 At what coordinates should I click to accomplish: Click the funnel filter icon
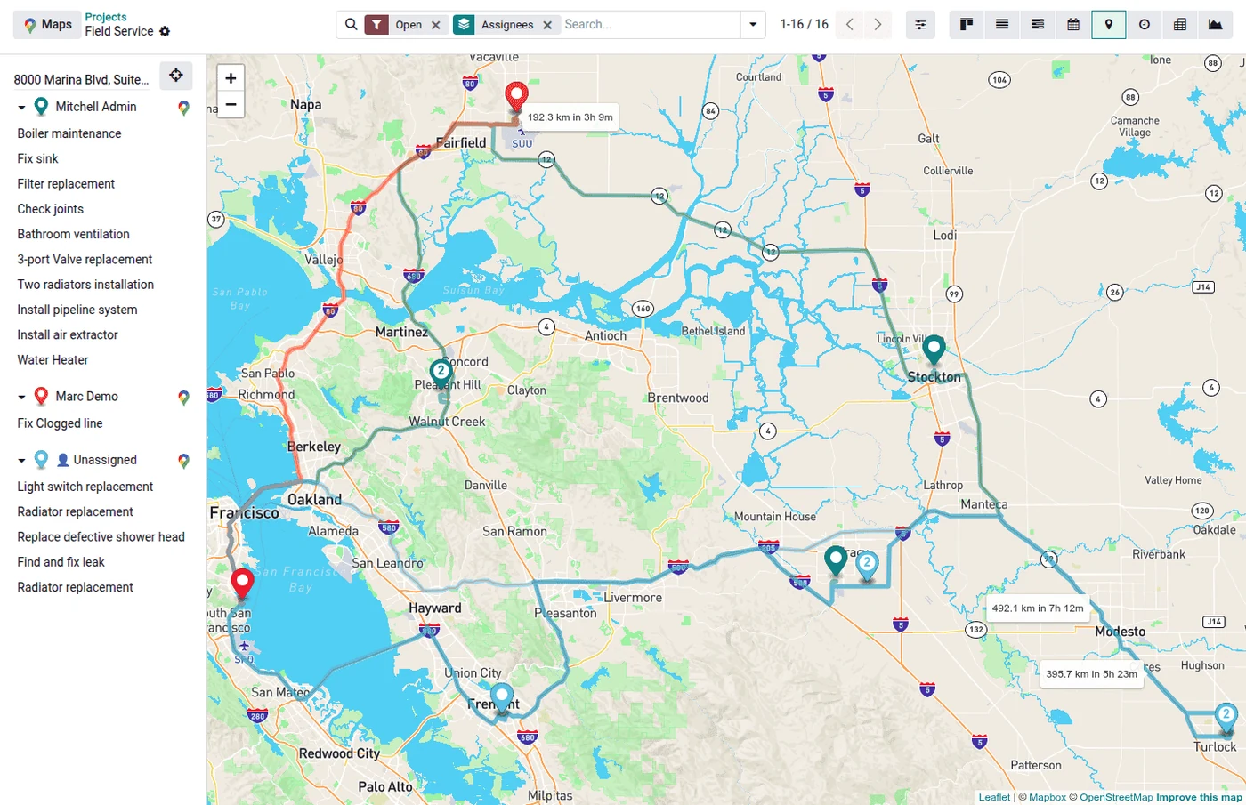click(376, 25)
